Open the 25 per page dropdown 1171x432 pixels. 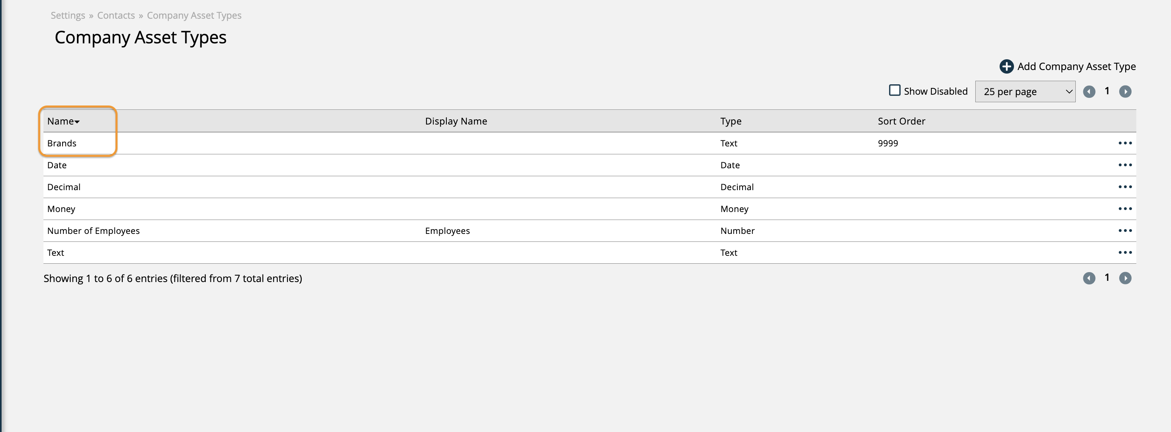pos(1025,91)
